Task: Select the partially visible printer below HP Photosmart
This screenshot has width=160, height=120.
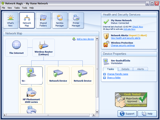Action: [x=31, y=109]
